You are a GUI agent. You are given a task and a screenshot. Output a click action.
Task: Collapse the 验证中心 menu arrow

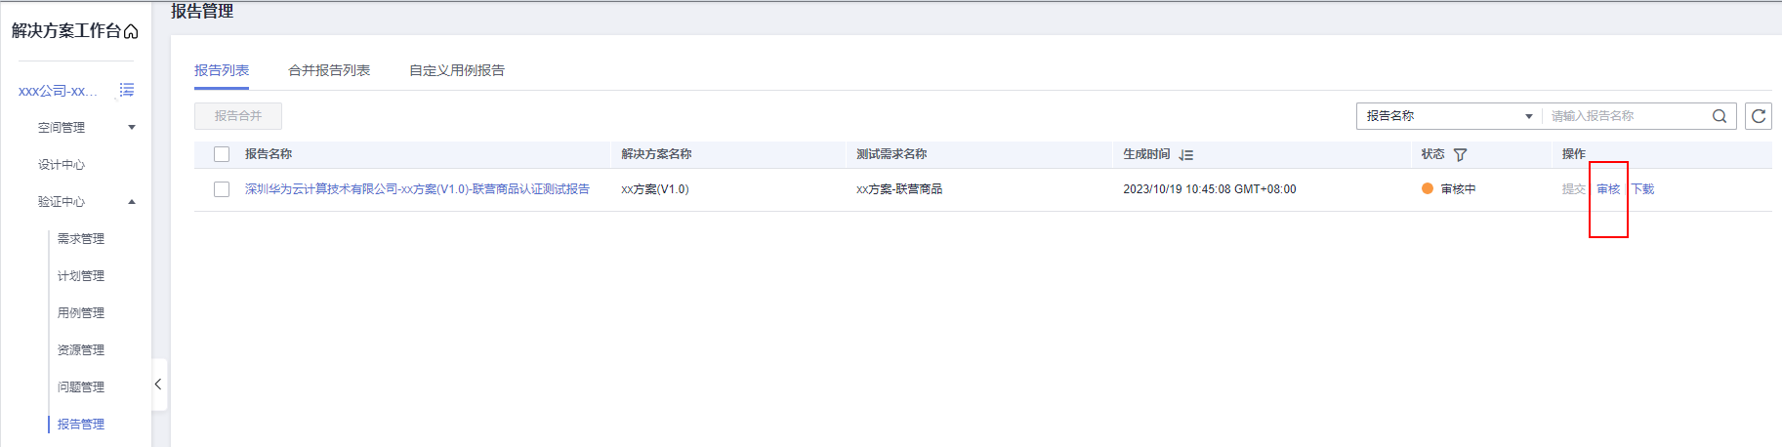coord(132,202)
